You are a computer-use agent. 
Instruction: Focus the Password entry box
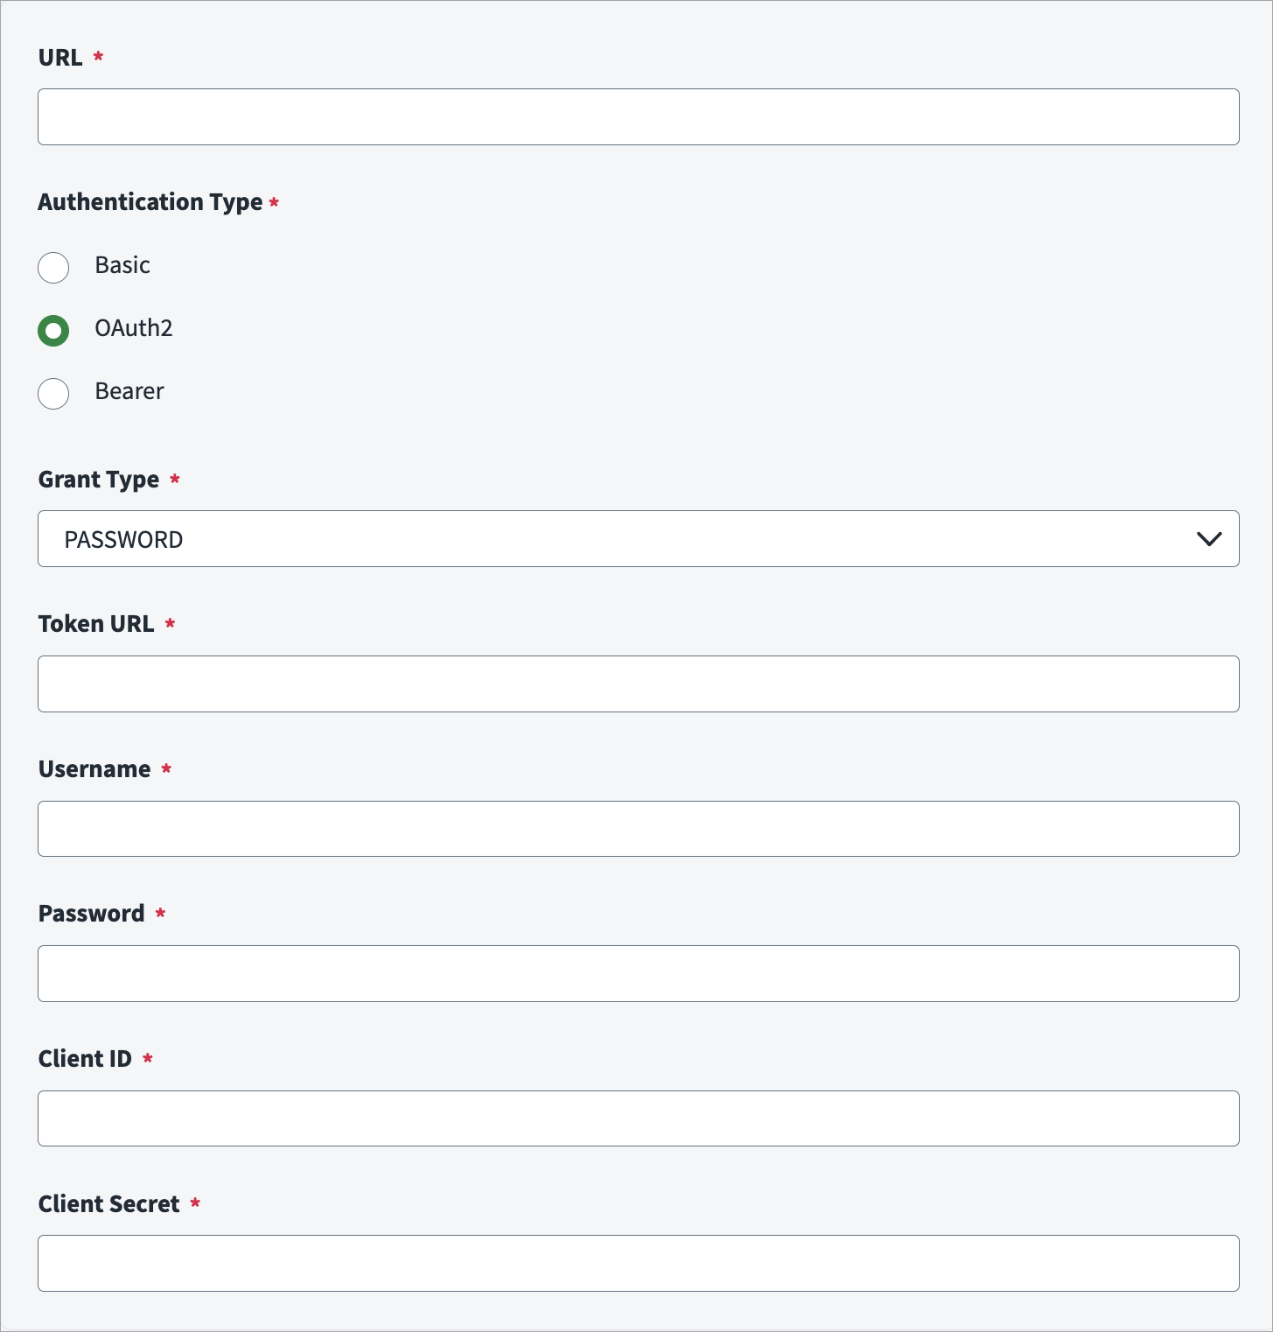(x=638, y=973)
